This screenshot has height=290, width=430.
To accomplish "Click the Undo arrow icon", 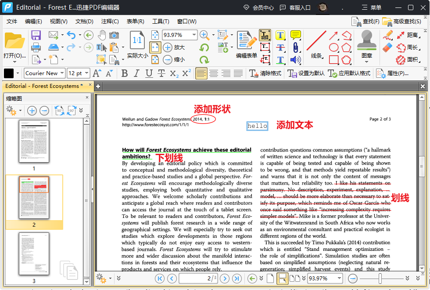I will [x=71, y=35].
